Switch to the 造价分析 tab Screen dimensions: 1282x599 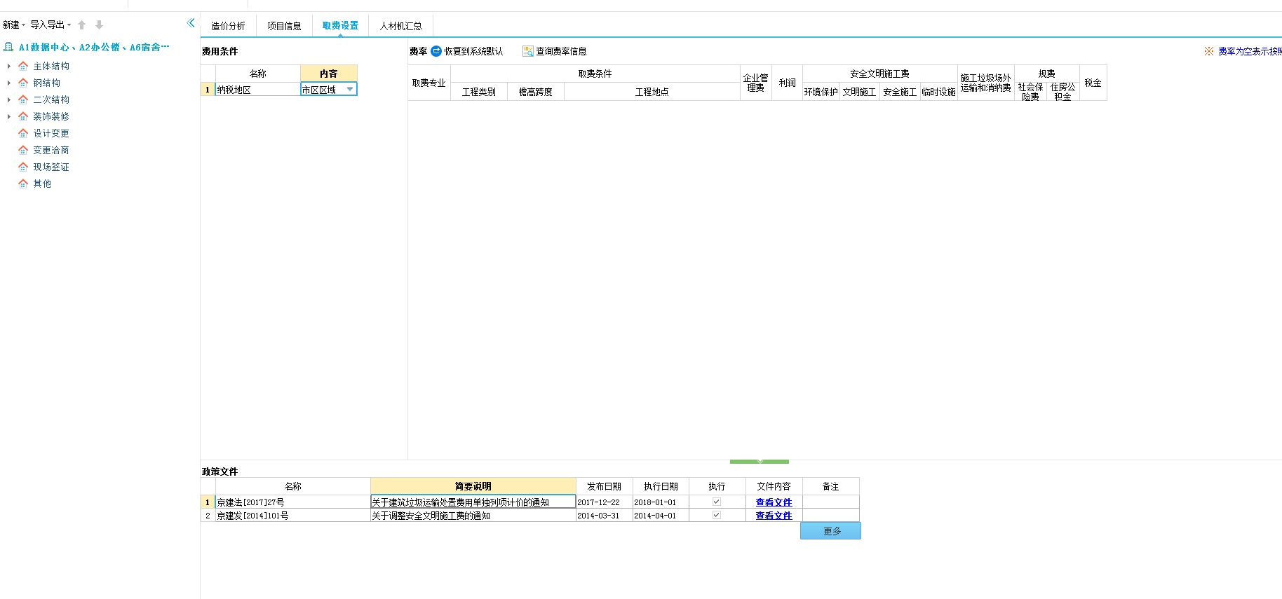pyautogui.click(x=228, y=26)
